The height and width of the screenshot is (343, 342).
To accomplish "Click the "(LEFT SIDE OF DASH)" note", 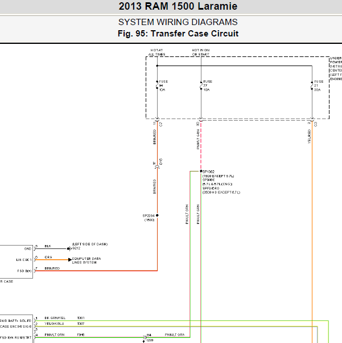I will click(x=90, y=244).
